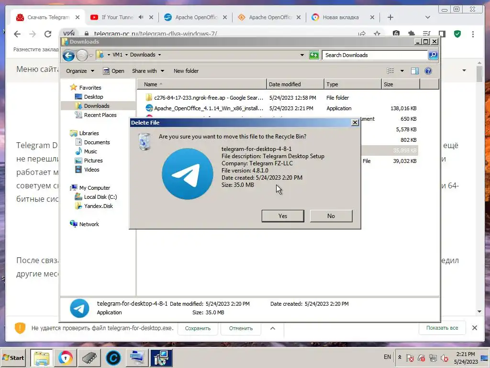
Task: Click the EN language indicator
Action: pyautogui.click(x=387, y=357)
